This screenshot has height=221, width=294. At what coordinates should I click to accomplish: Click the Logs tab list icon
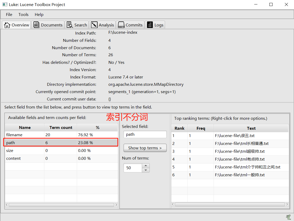click(x=150, y=25)
